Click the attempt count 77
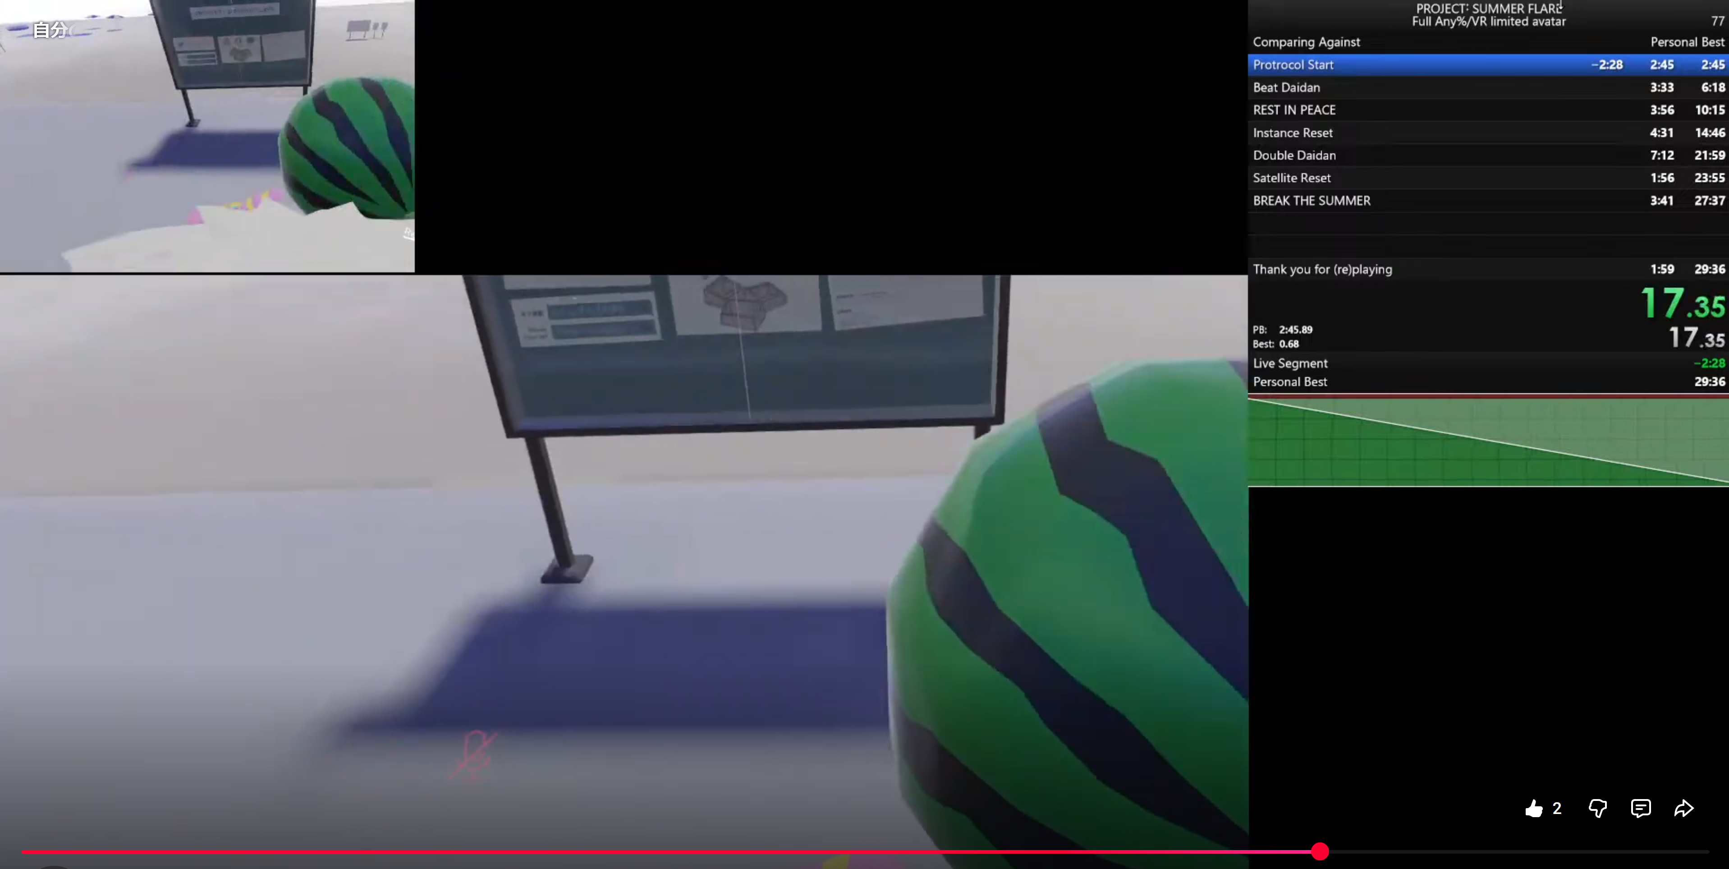Image resolution: width=1729 pixels, height=869 pixels. (x=1717, y=22)
